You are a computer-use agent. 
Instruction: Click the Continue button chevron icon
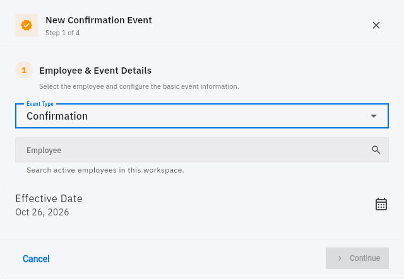pyautogui.click(x=340, y=258)
